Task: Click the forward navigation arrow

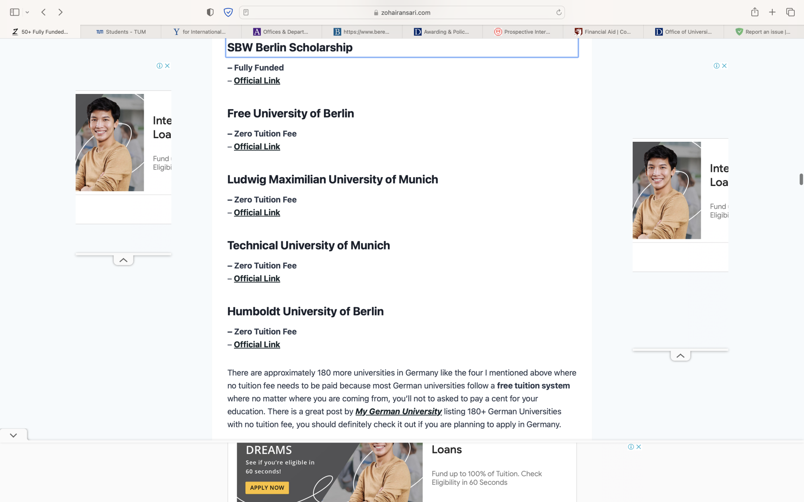Action: tap(60, 12)
